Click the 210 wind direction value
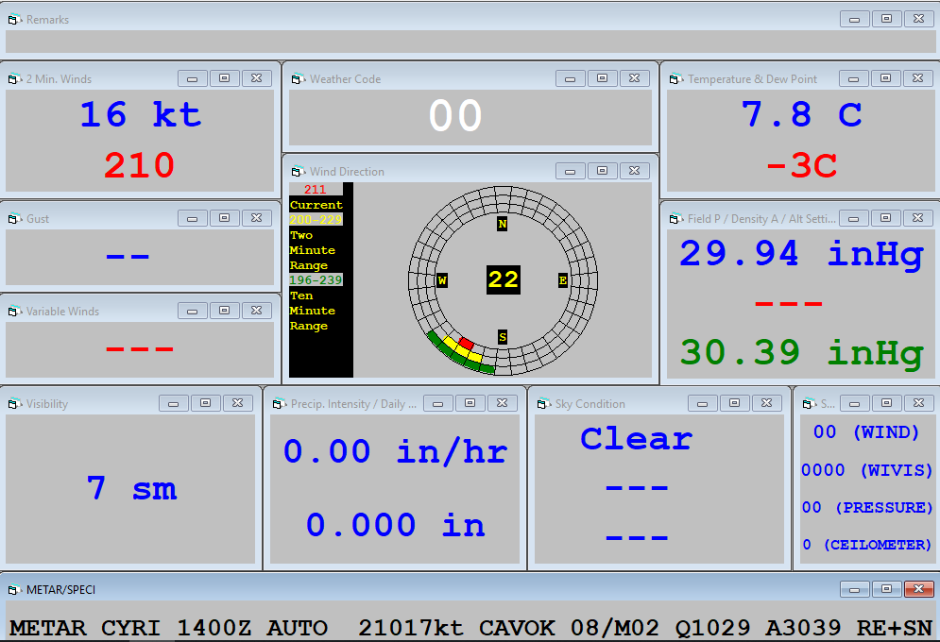The image size is (940, 642). pyautogui.click(x=139, y=164)
